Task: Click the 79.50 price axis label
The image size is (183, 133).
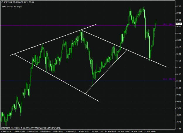Action: [179, 108]
